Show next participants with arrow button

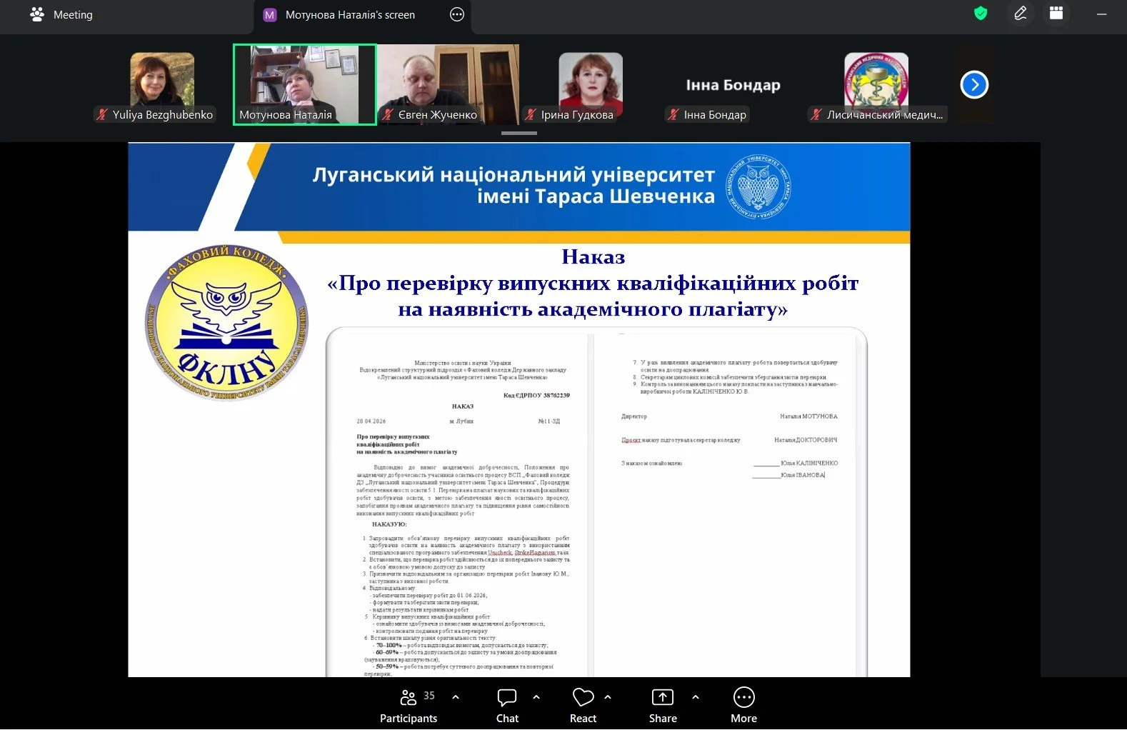pyautogui.click(x=974, y=84)
